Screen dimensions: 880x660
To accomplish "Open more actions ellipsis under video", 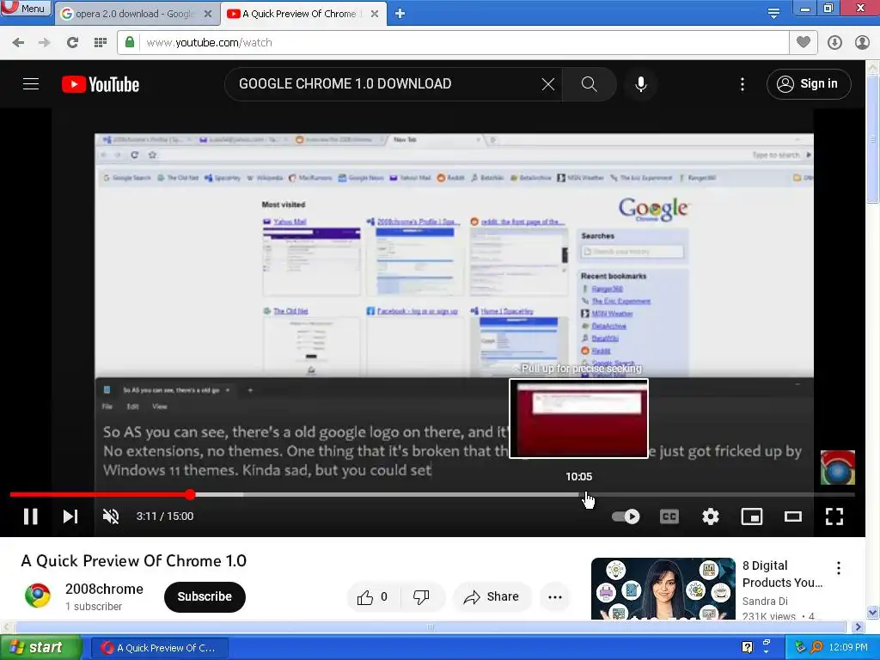I will pyautogui.click(x=555, y=597).
